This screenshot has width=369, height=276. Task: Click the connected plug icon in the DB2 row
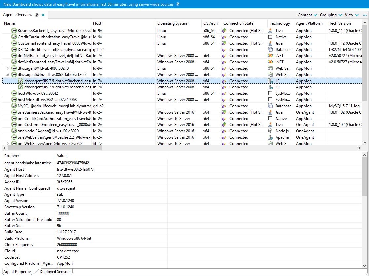pyautogui.click(x=224, y=50)
